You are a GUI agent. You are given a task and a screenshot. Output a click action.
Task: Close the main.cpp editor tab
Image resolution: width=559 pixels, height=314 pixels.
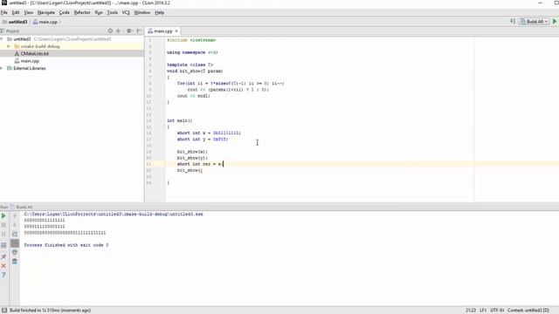click(x=176, y=31)
